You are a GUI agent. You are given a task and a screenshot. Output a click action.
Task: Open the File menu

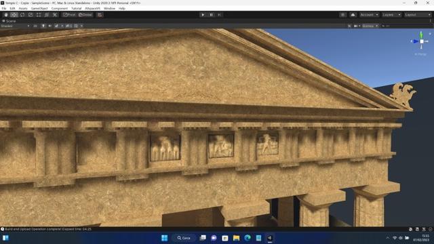tap(4, 9)
